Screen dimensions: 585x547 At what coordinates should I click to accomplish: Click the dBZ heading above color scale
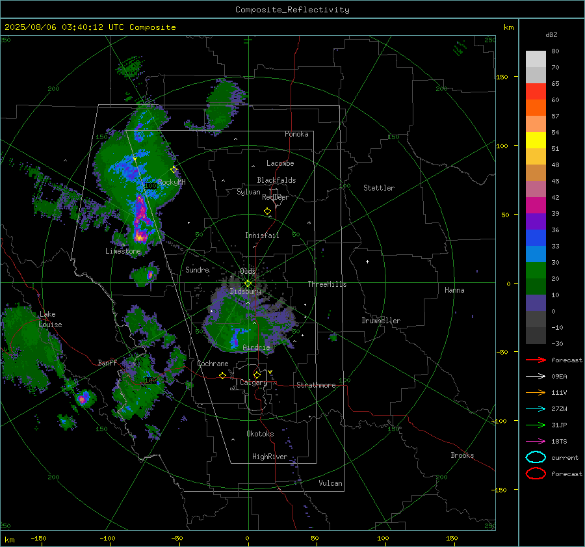(x=551, y=35)
